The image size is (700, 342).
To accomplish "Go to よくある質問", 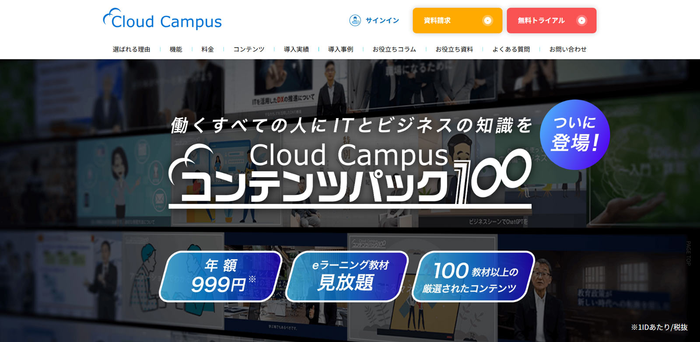I will coord(511,49).
